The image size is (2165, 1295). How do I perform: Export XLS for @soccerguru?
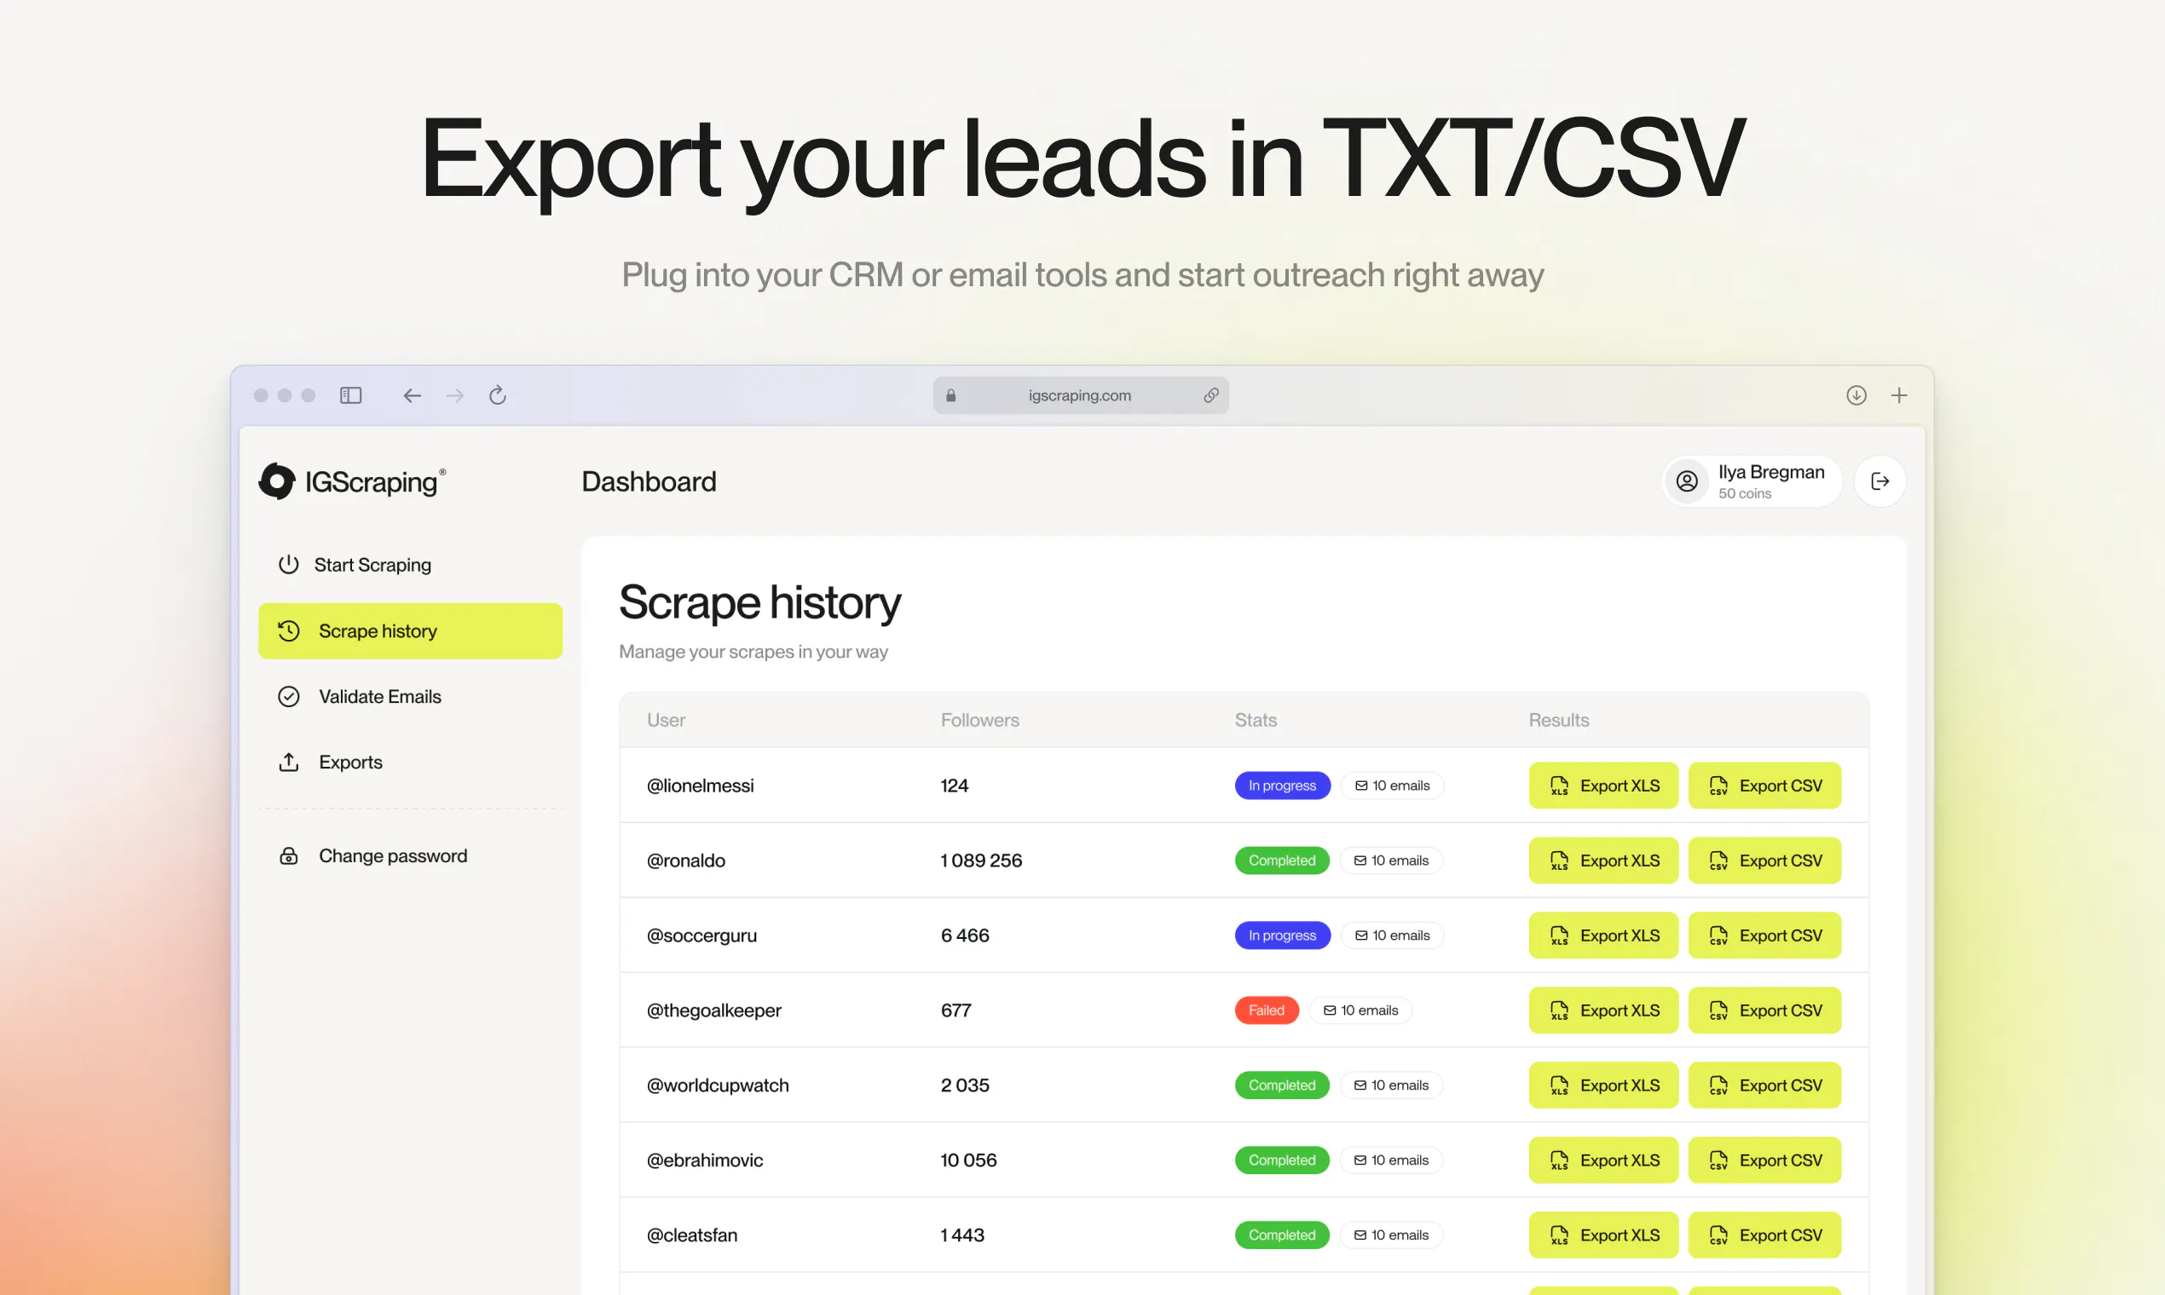[x=1603, y=935]
